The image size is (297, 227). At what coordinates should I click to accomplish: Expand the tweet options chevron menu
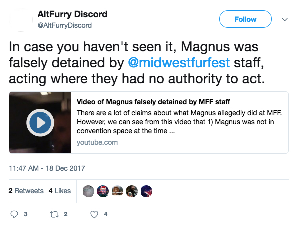point(285,19)
